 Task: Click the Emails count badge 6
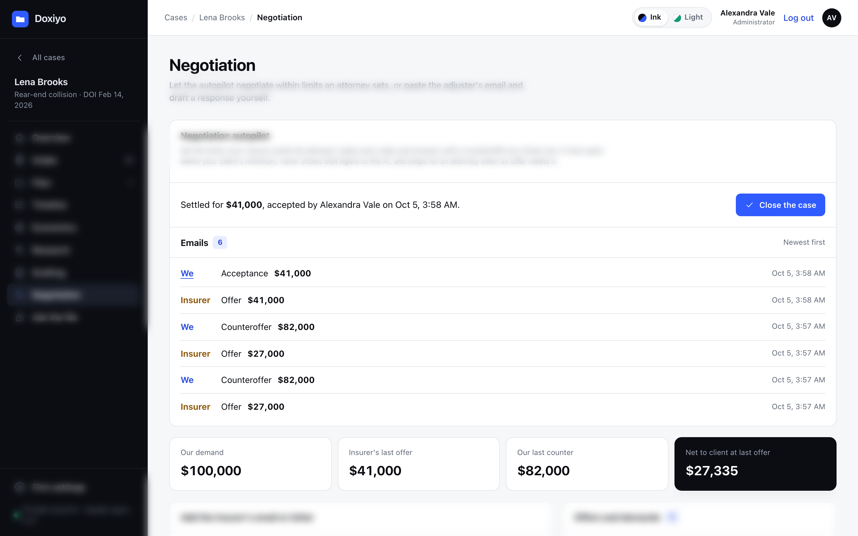[x=220, y=242]
